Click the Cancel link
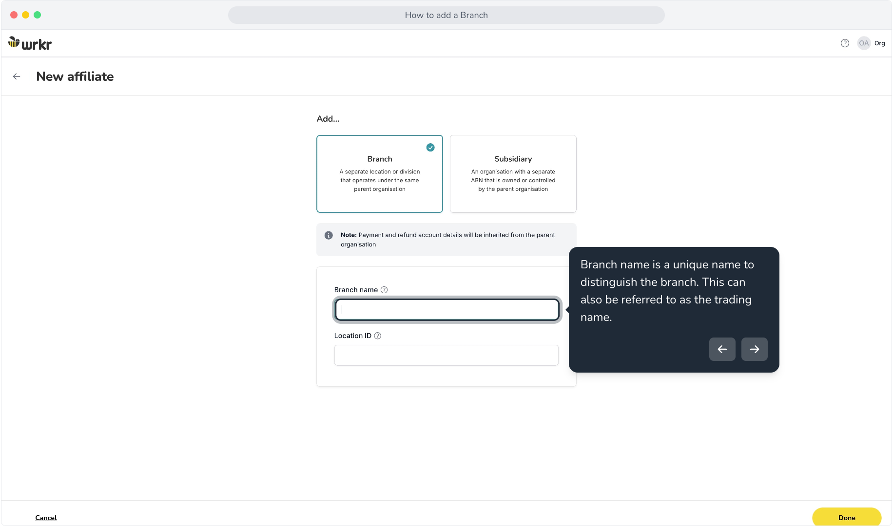893x526 pixels. [x=46, y=518]
